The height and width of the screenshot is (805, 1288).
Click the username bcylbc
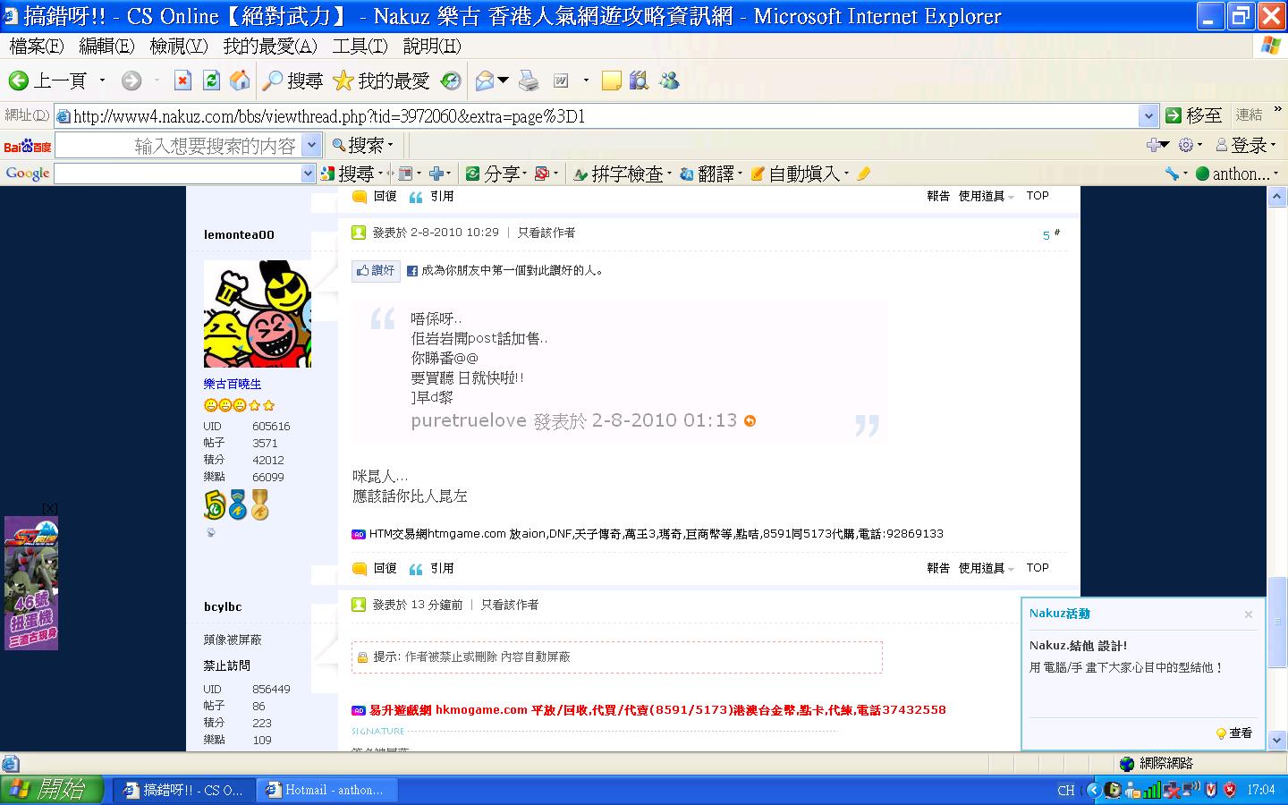pos(223,606)
